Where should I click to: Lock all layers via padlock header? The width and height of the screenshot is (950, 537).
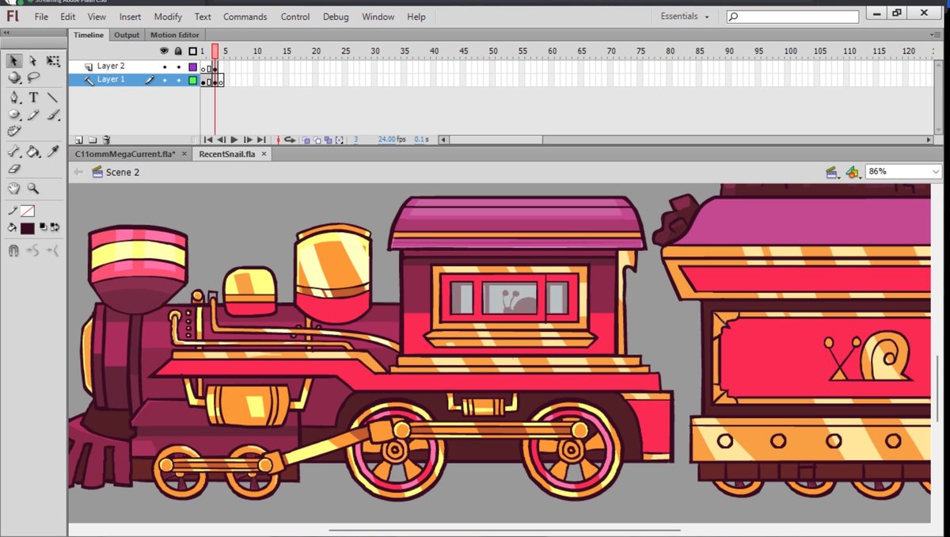coord(179,51)
